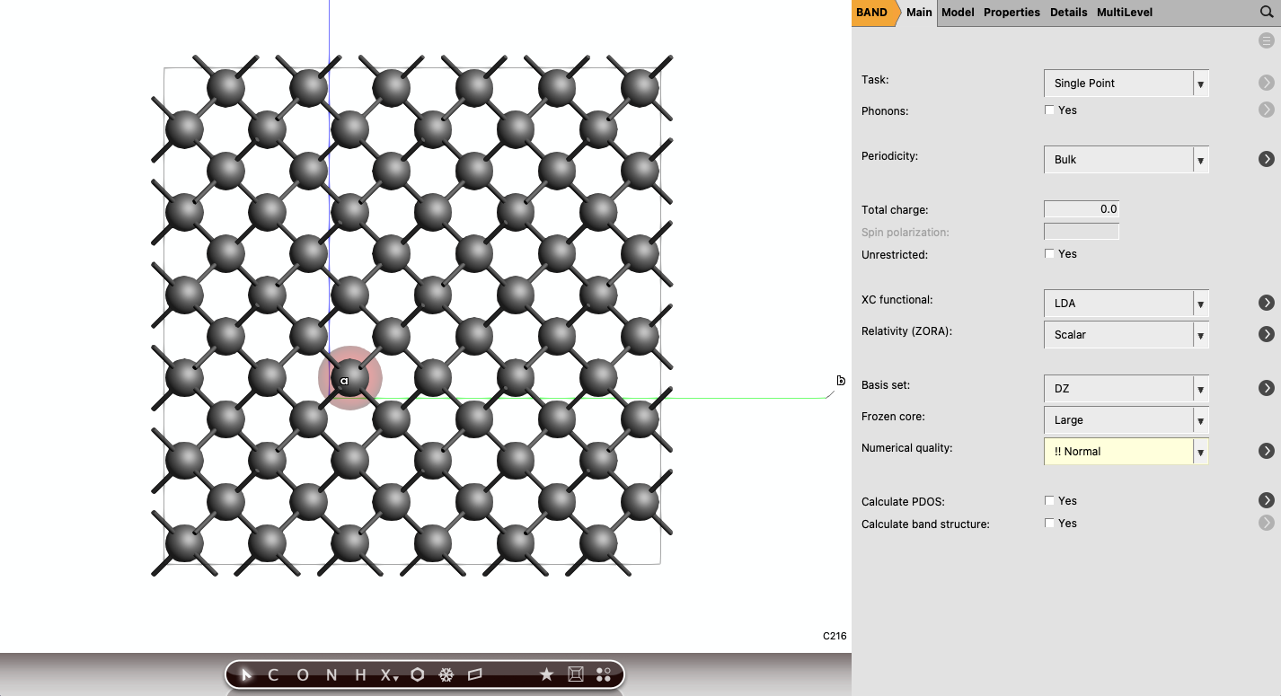Click the snowflake crystal tool
The image size is (1281, 696).
pos(446,674)
